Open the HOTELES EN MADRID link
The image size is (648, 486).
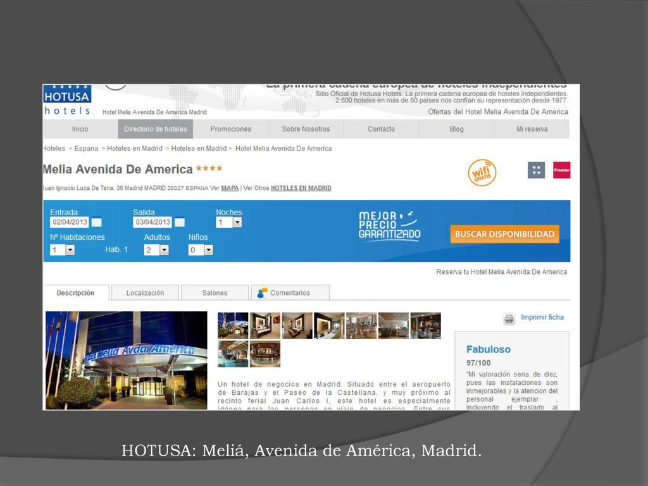pyautogui.click(x=301, y=188)
